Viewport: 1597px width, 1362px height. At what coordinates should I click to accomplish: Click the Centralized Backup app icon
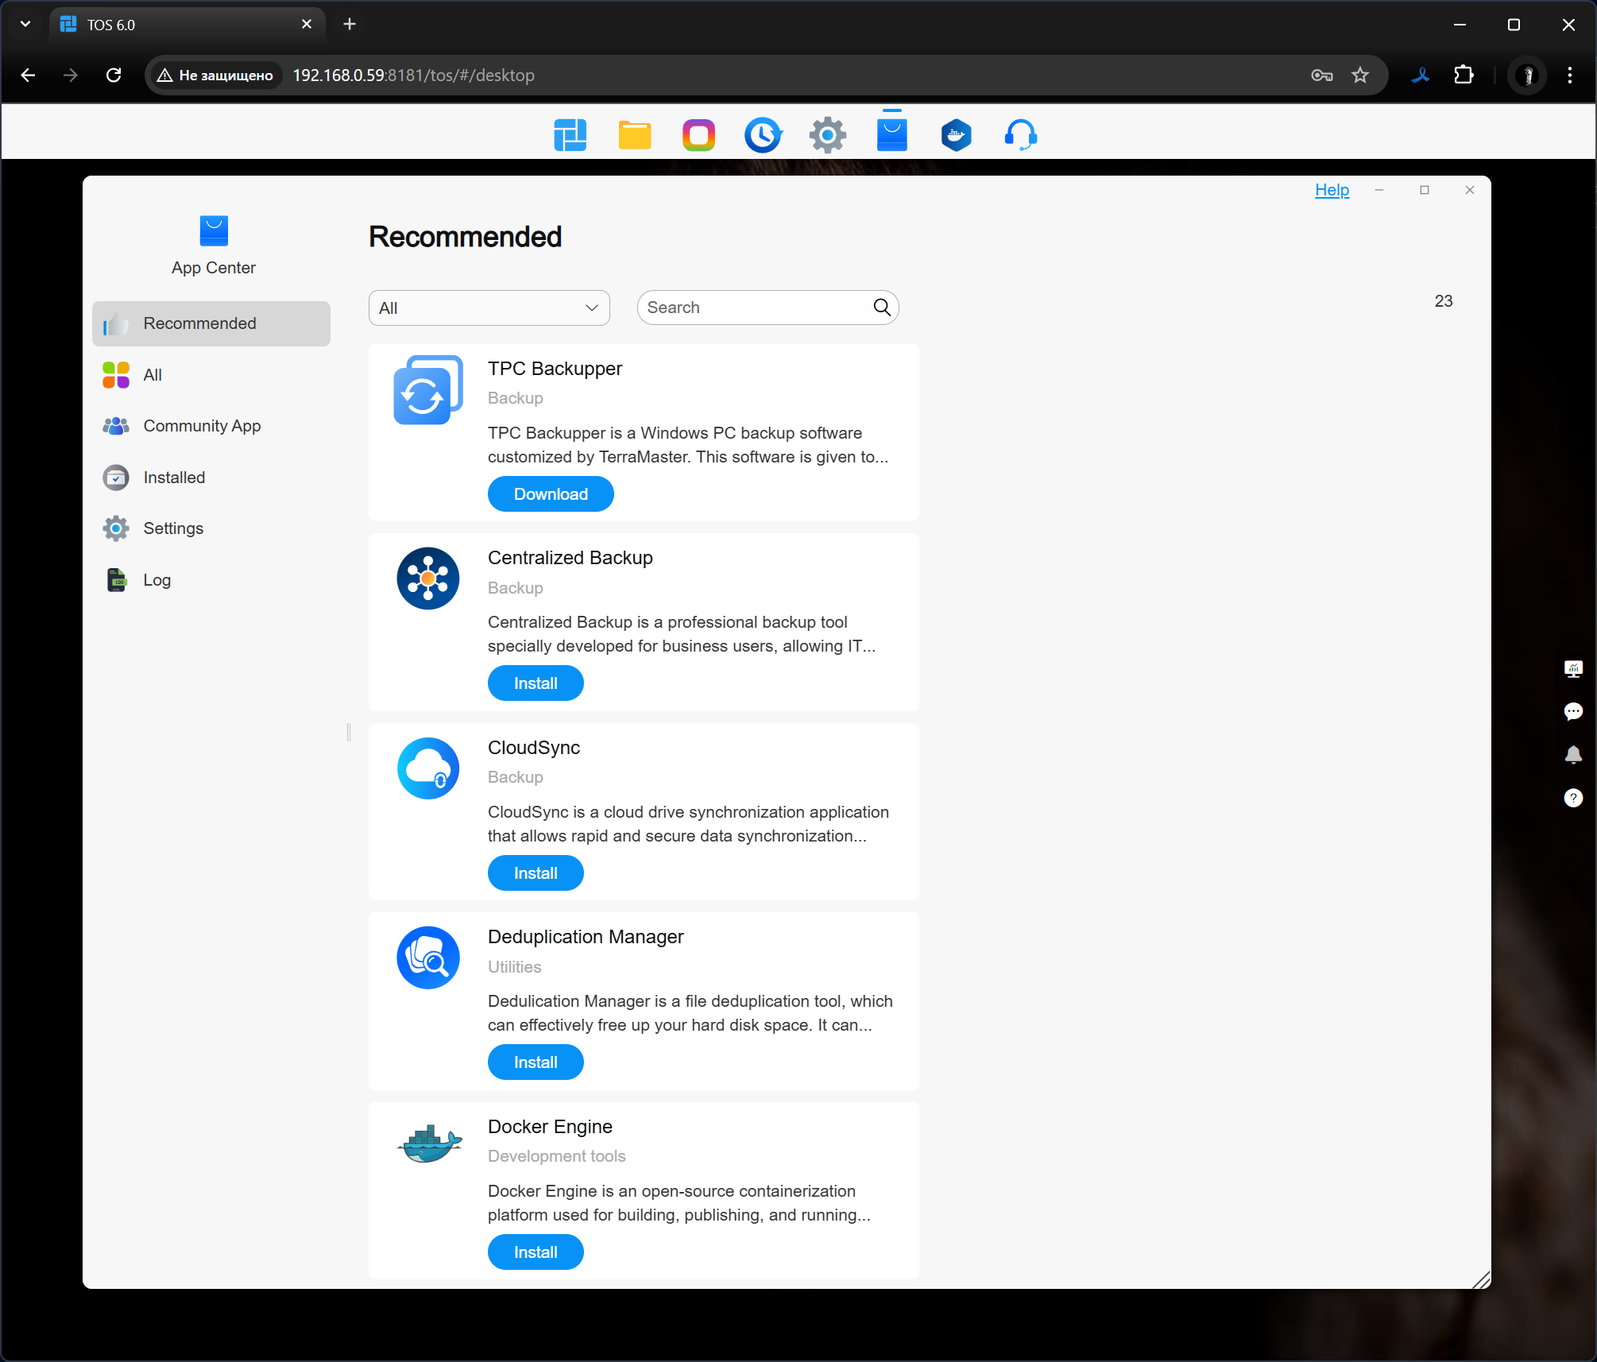point(428,578)
